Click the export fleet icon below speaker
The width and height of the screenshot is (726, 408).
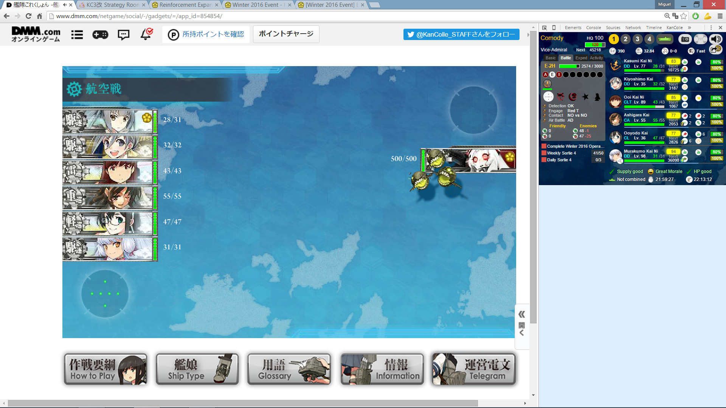(715, 49)
